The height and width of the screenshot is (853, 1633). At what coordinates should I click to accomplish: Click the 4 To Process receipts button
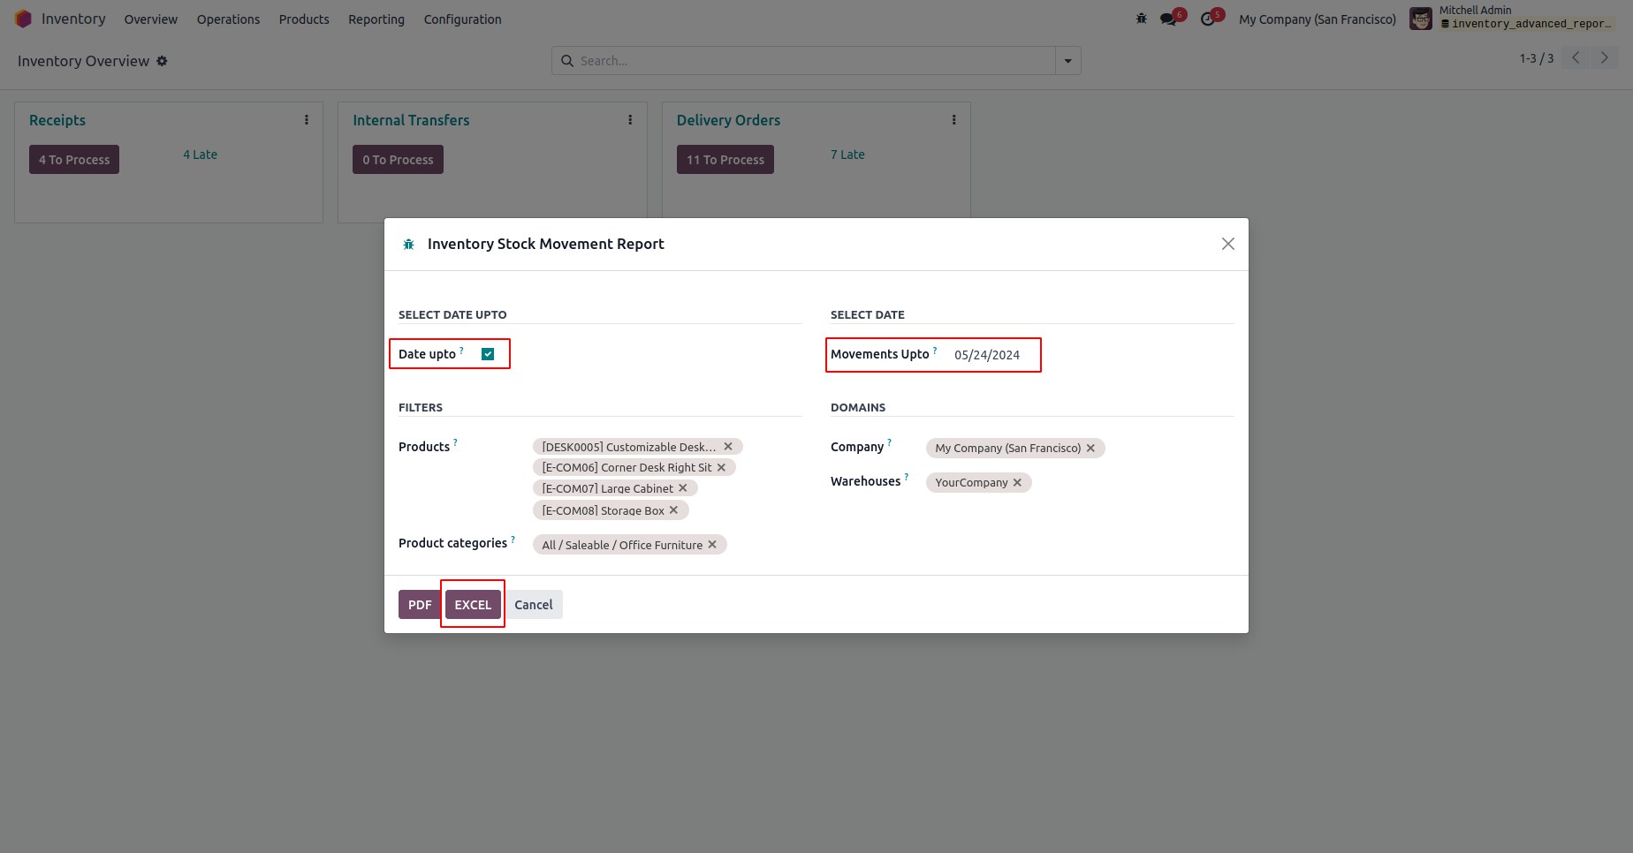[74, 160]
